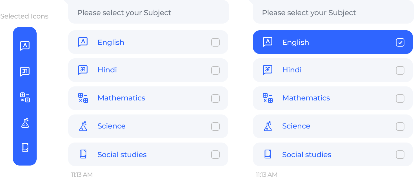Enable the Mathematics checkbox in the right list
Viewport: 414px width, 179px height.
click(x=400, y=98)
